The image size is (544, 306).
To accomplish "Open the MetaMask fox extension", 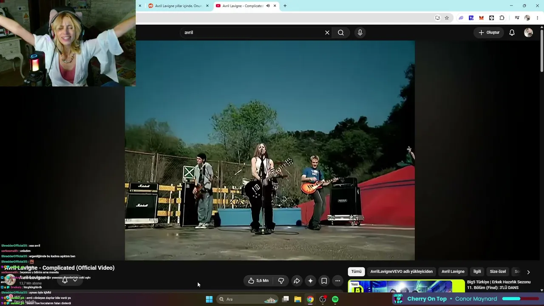I will pos(482,18).
